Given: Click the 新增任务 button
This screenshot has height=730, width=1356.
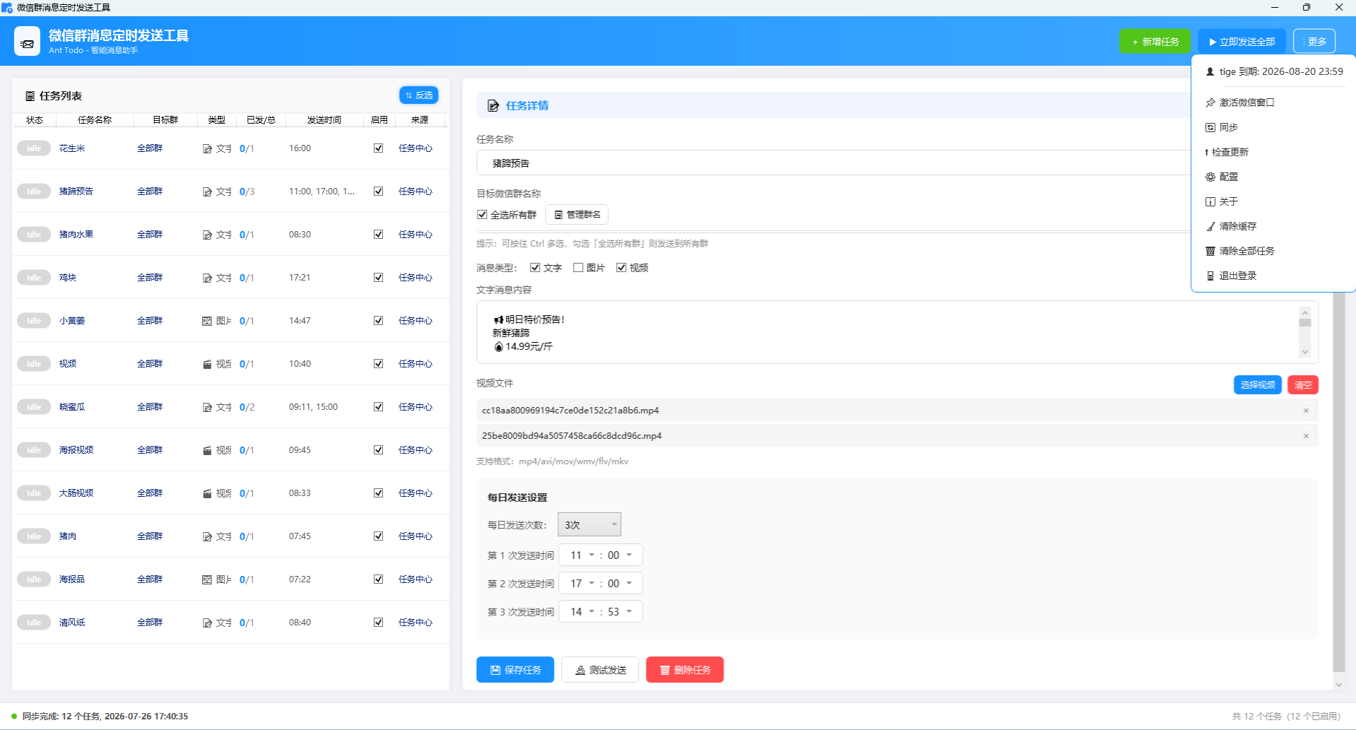Looking at the screenshot, I should tap(1155, 42).
